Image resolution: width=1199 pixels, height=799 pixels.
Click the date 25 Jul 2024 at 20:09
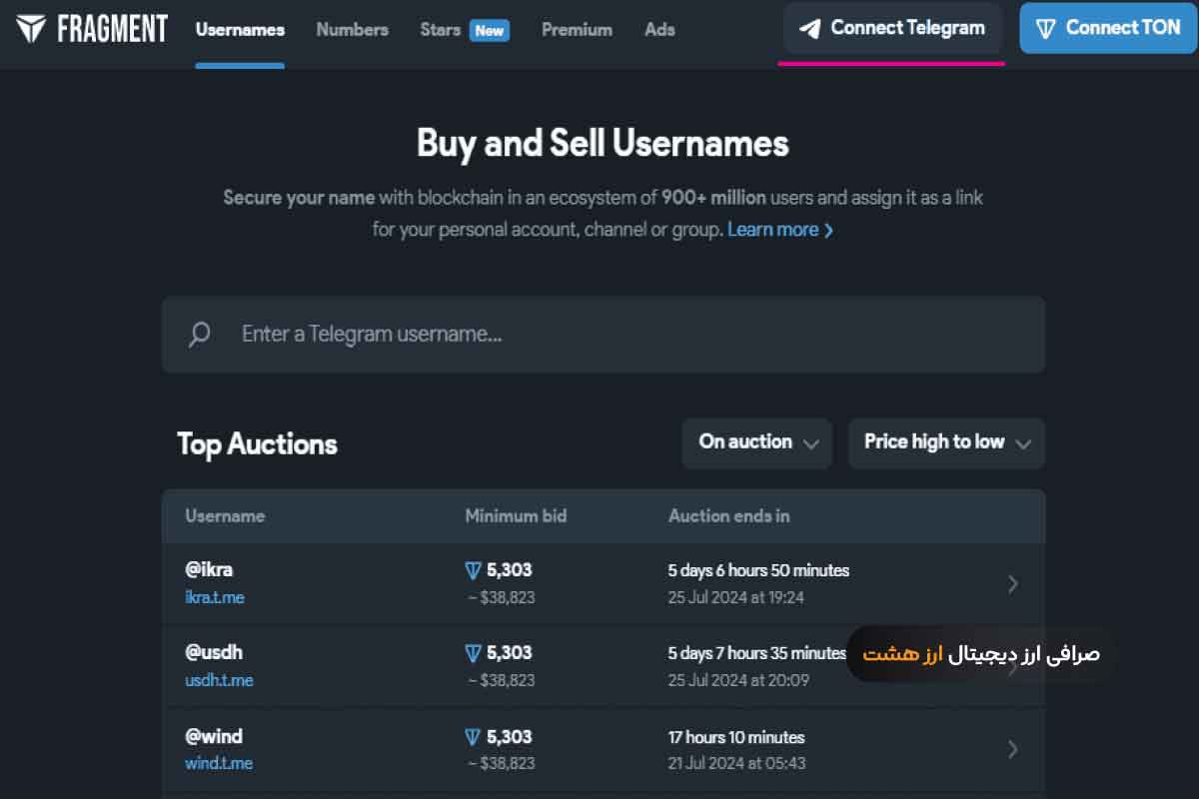(738, 680)
